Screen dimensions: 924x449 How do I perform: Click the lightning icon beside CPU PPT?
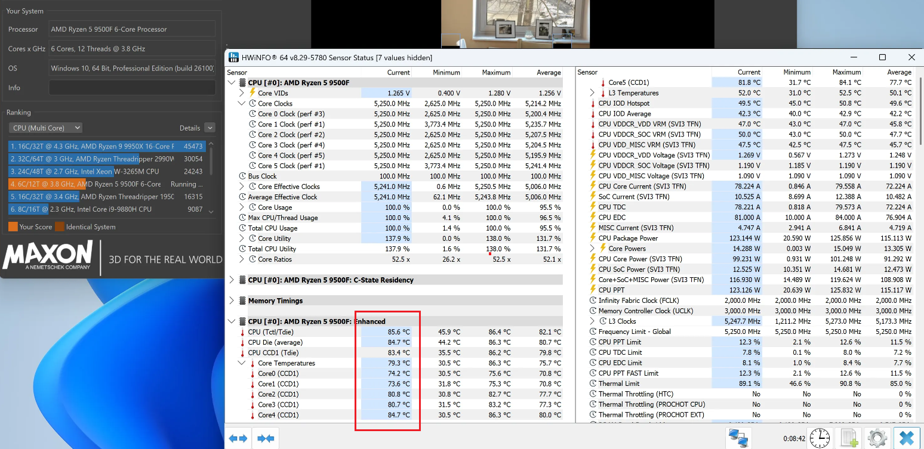coord(593,290)
